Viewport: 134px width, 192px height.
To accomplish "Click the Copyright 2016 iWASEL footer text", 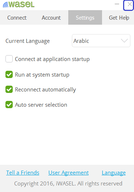I will point(68,184).
